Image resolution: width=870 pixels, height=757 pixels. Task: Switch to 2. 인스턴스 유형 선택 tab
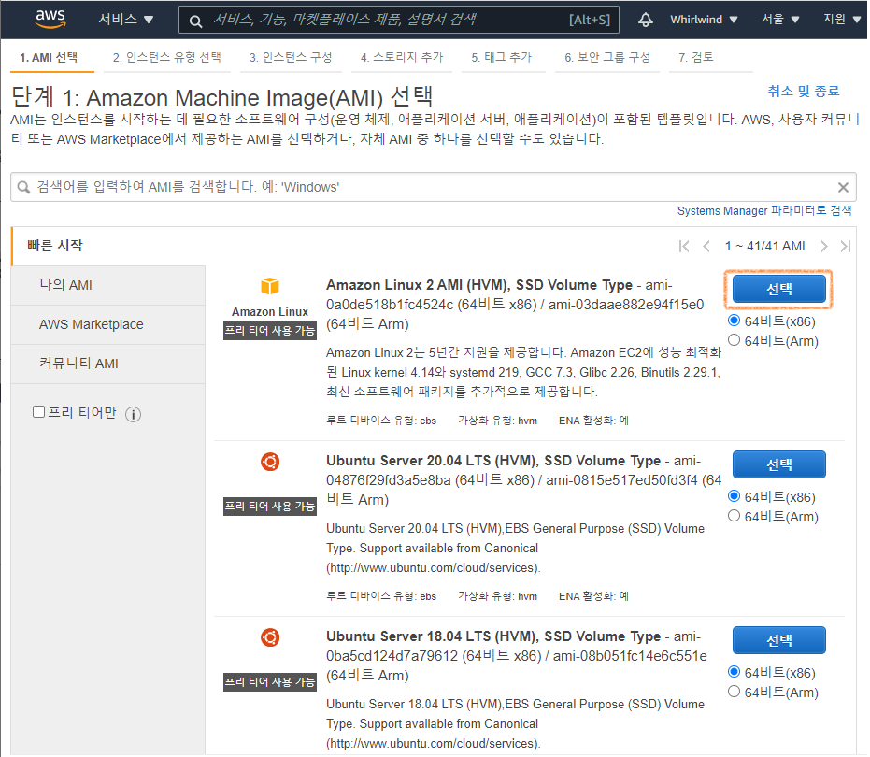pyautogui.click(x=167, y=58)
